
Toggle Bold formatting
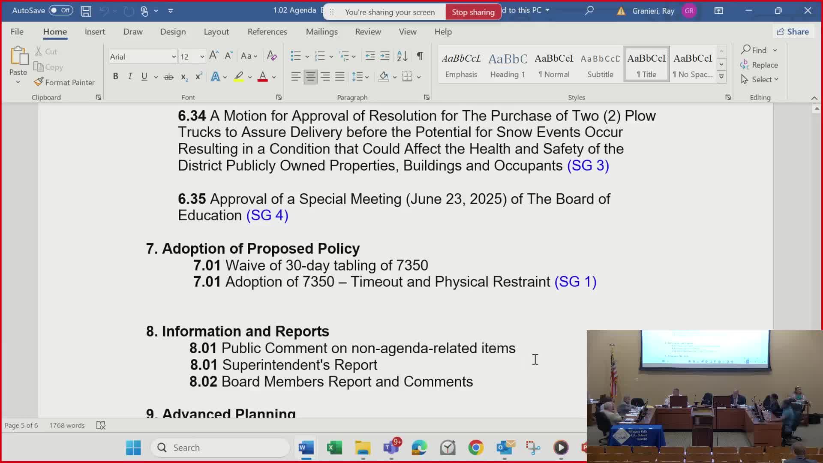pyautogui.click(x=115, y=77)
